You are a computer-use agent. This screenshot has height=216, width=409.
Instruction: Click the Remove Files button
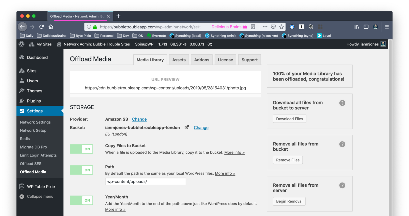point(288,160)
